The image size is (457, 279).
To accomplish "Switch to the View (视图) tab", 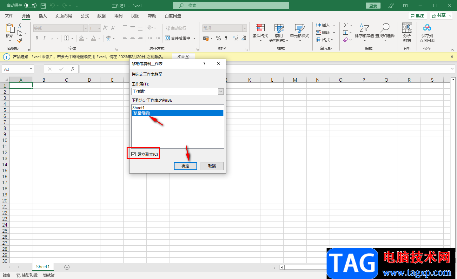I will click(135, 16).
